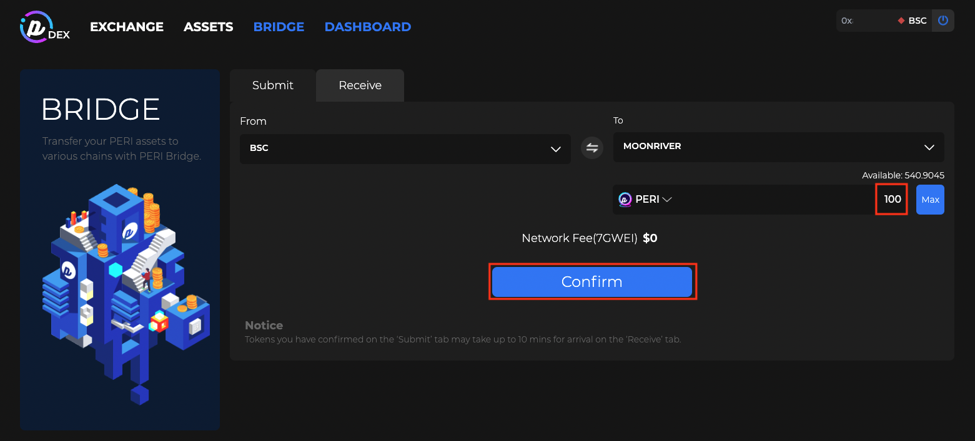Click the Notice heading
This screenshot has width=975, height=441.
pos(264,326)
